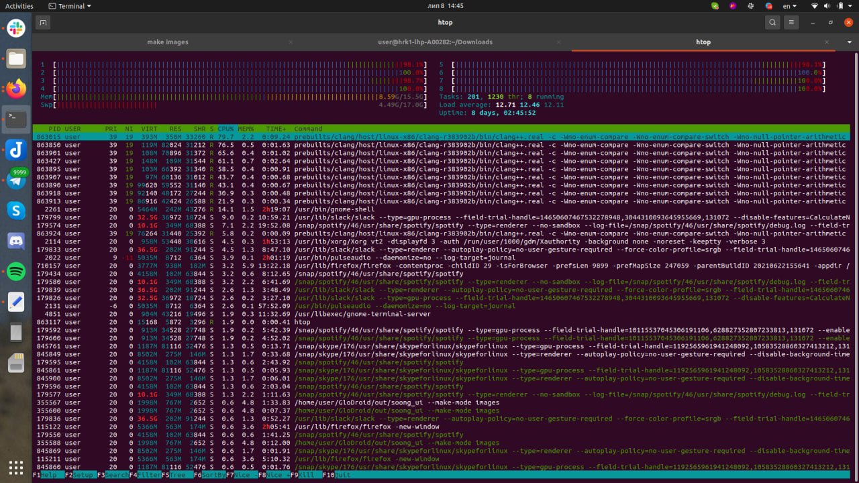Viewport: 859px width, 483px height.
Task: Click the purple flame tray icon
Action: [733, 5]
